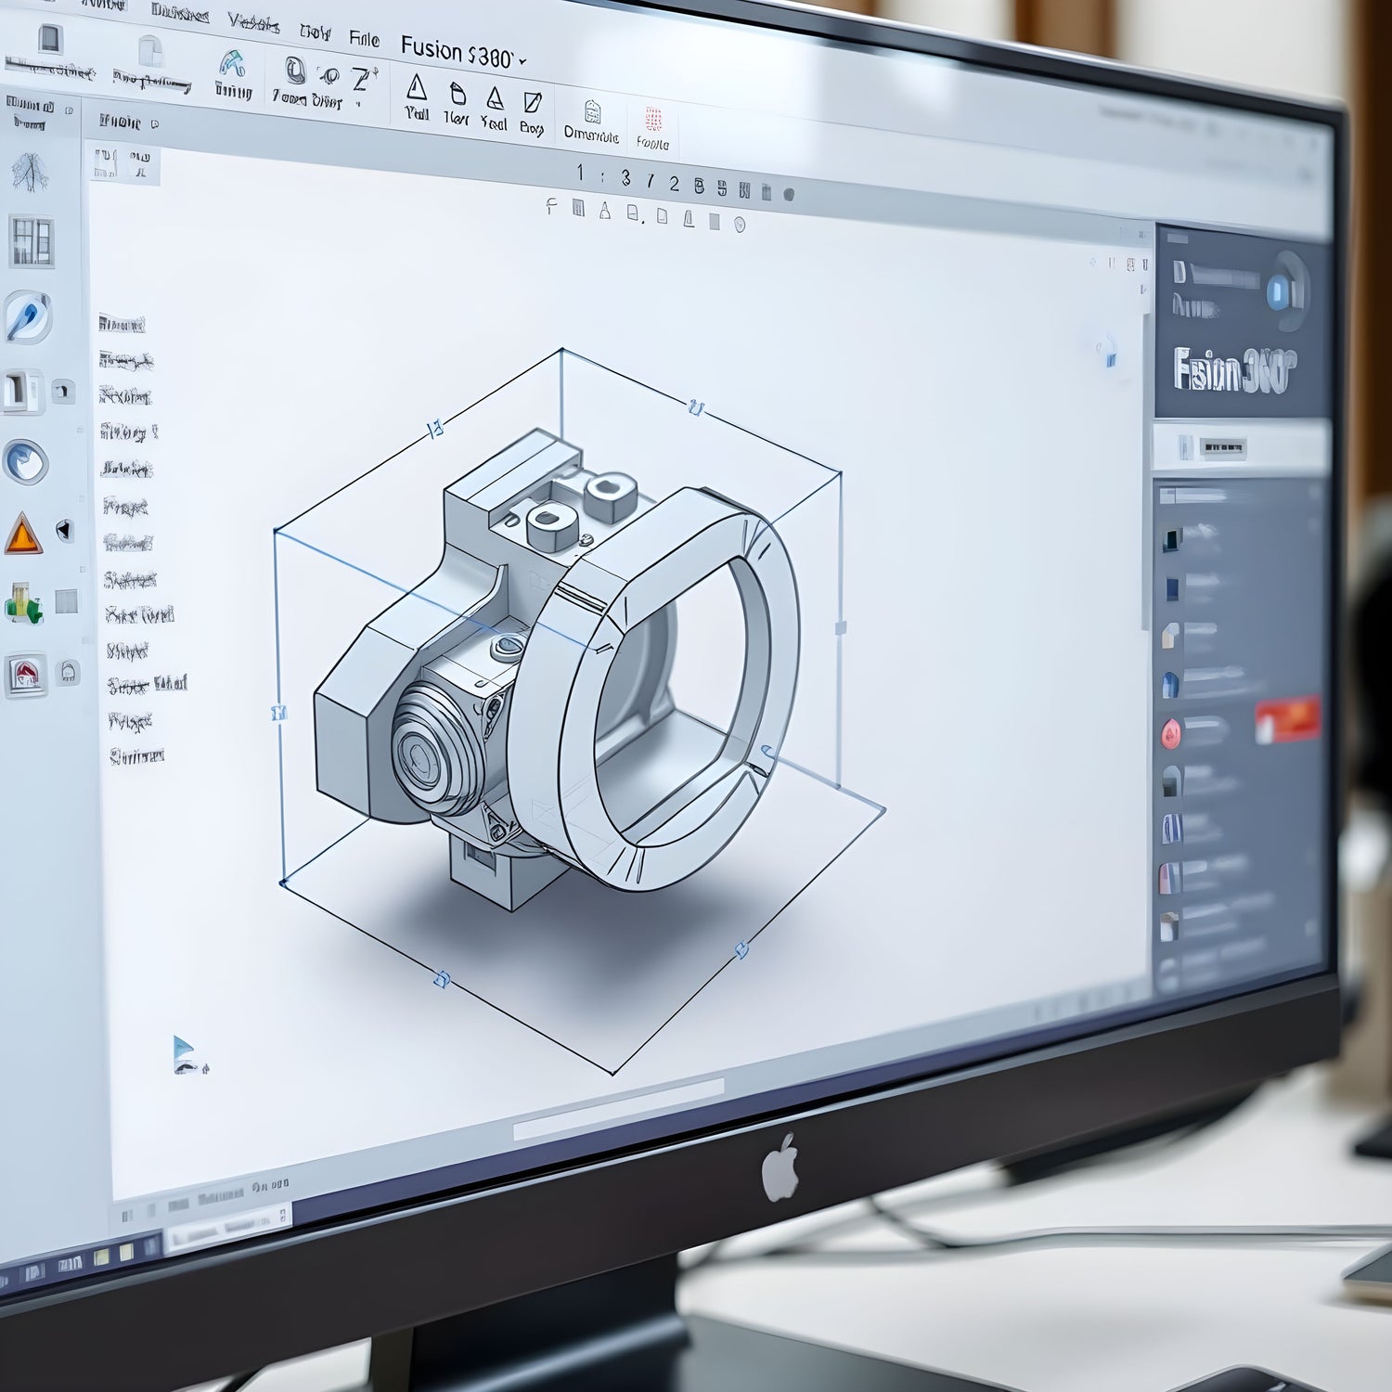Click the number 3 in the view numbers row
The width and height of the screenshot is (1392, 1392).
[x=626, y=177]
